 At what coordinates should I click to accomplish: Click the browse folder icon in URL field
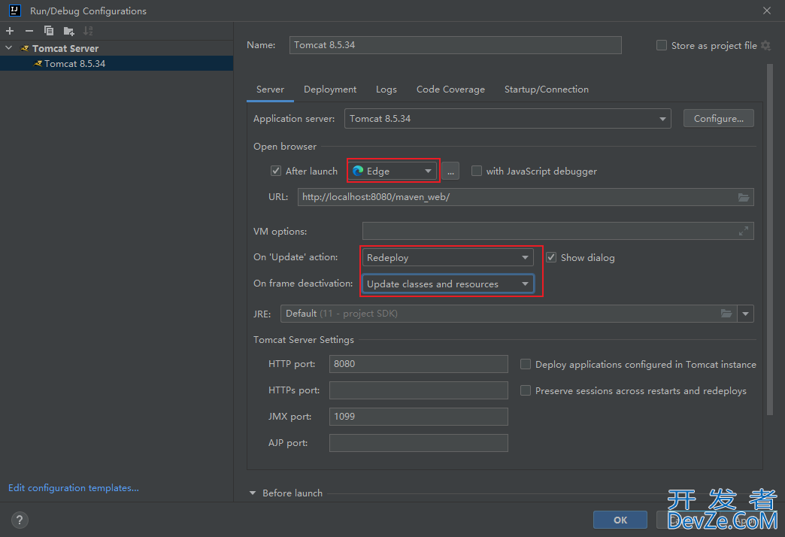[744, 197]
